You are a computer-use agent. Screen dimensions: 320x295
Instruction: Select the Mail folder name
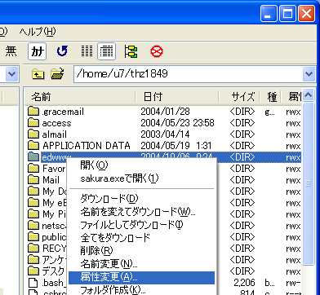pyautogui.click(x=51, y=180)
